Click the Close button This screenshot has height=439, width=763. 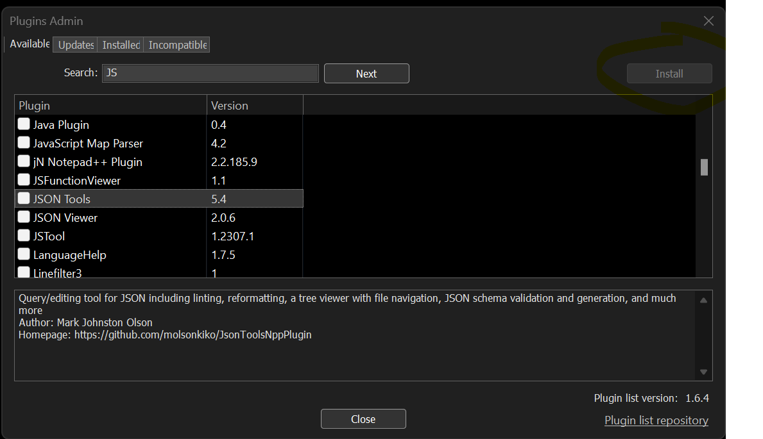click(x=363, y=418)
